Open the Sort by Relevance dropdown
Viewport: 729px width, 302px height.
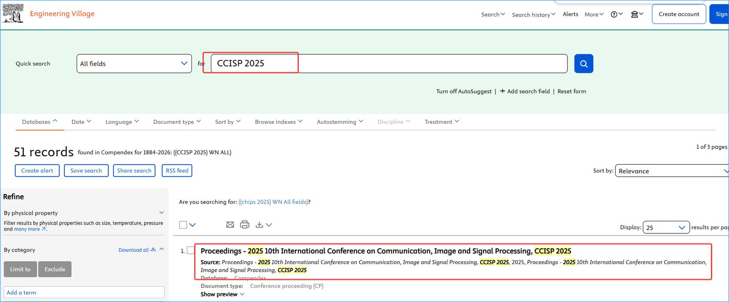pos(672,171)
